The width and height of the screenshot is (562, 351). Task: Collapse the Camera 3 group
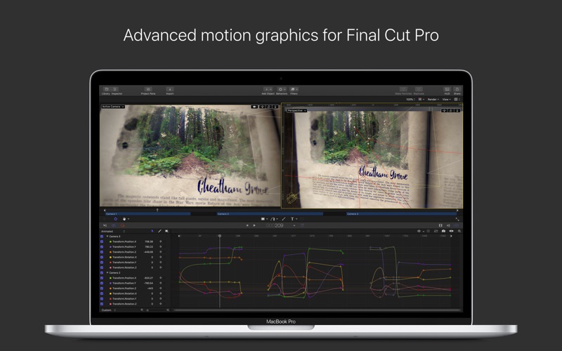[x=107, y=237]
